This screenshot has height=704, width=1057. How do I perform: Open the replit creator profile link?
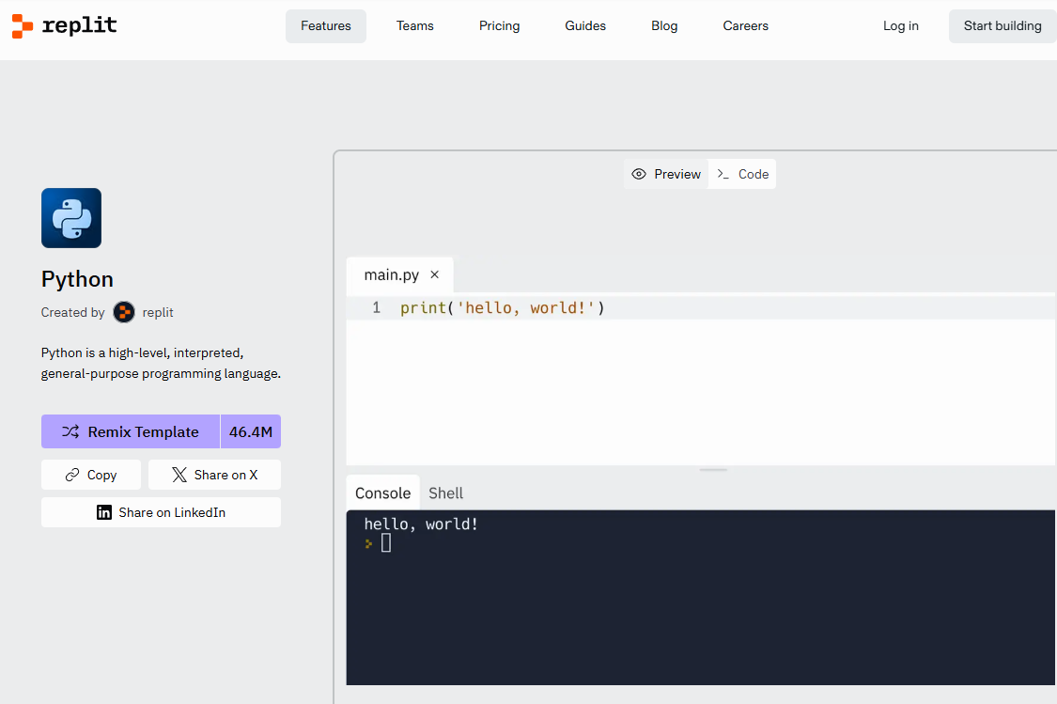158,312
